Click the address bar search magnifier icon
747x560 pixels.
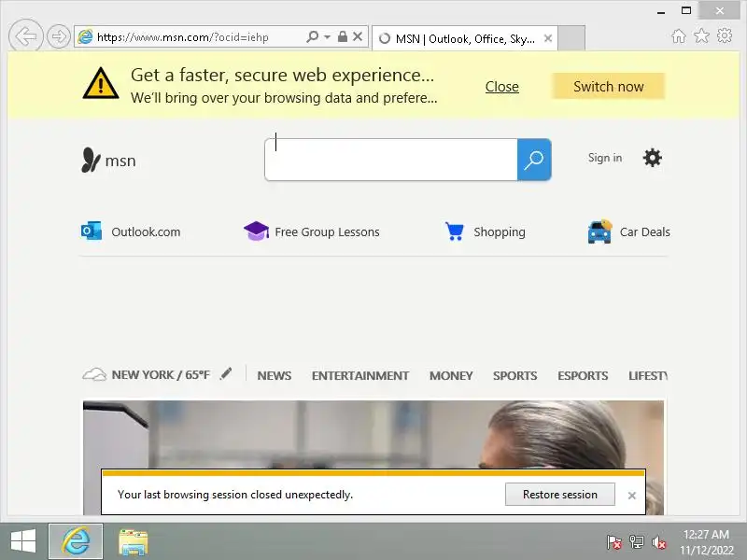click(x=312, y=36)
